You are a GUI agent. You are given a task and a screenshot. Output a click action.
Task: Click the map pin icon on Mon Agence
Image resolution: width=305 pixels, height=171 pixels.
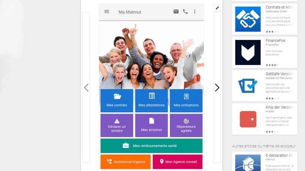(162, 161)
